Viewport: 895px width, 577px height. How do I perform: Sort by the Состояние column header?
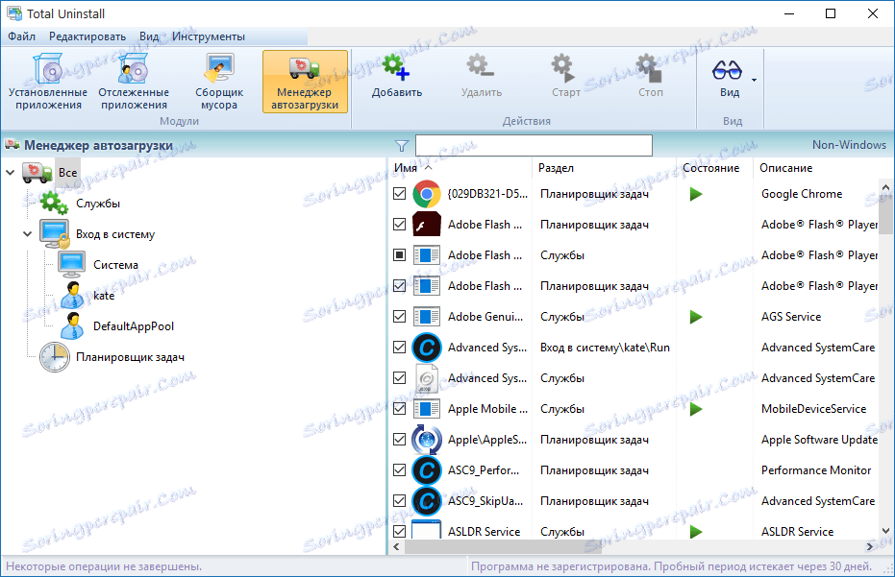tap(714, 168)
